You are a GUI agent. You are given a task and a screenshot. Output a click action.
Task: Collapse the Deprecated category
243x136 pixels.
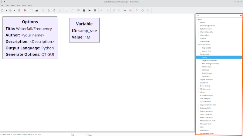199,54
